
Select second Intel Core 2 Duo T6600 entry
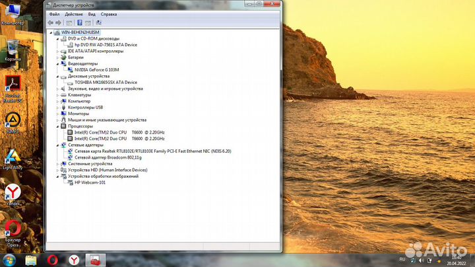119,139
